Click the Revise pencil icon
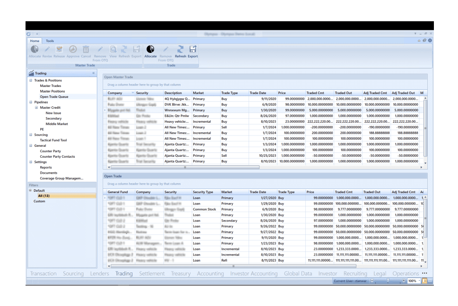This screenshot has width=458, height=306. click(47, 49)
